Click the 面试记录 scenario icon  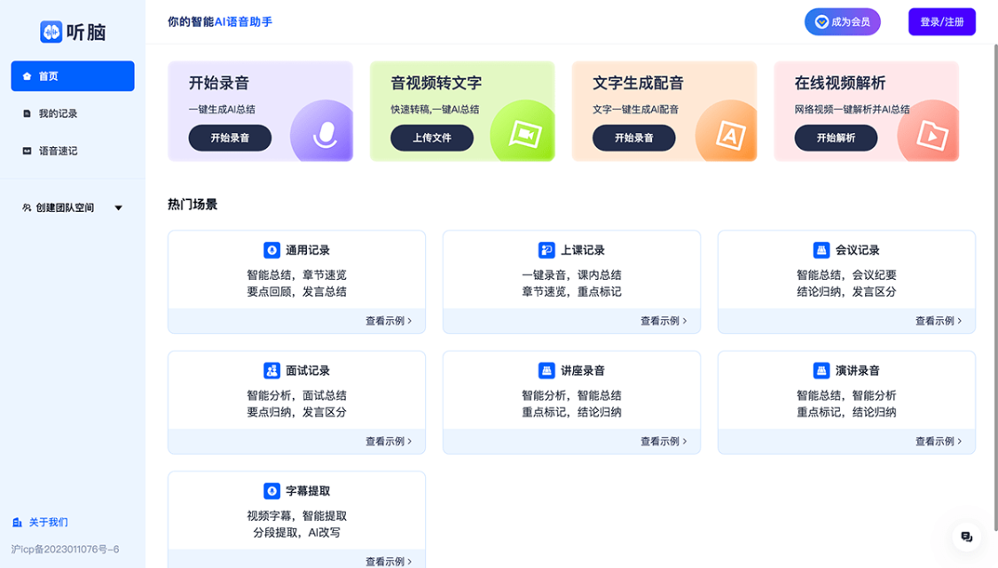pos(271,370)
